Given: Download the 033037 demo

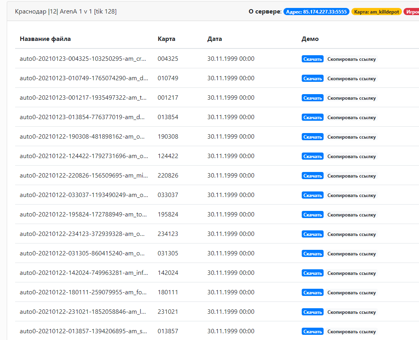Looking at the screenshot, I should coord(312,195).
